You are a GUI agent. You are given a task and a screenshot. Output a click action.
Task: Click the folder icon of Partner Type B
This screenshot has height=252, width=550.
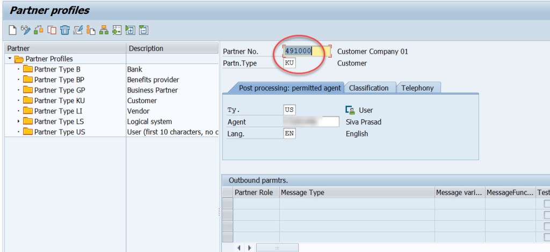coord(28,69)
